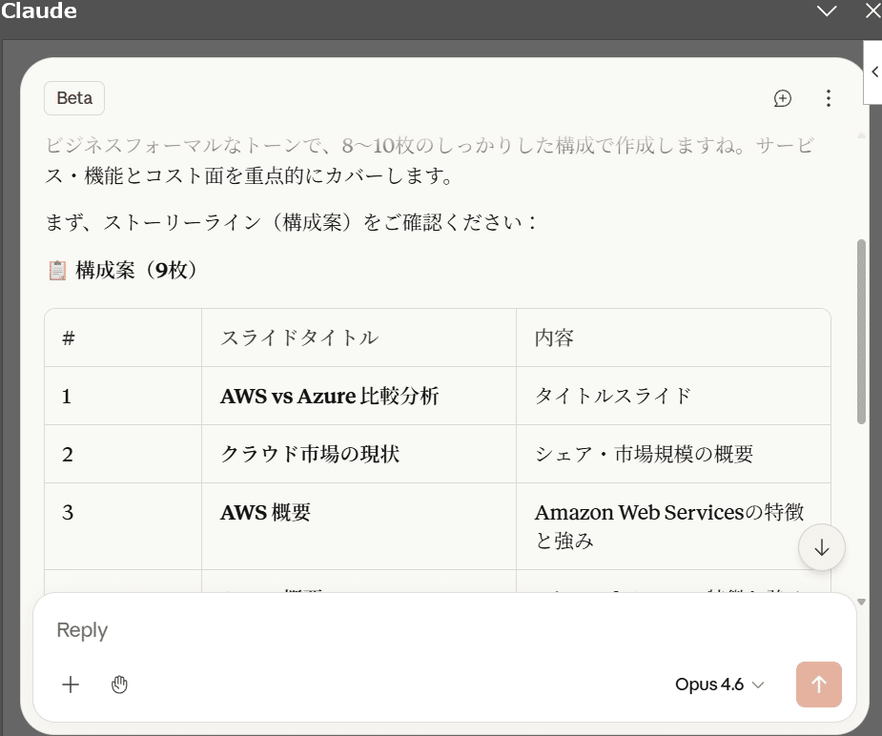Send message with the up-arrow button

point(818,685)
